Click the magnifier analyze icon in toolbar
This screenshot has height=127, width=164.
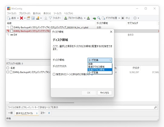(99, 18)
